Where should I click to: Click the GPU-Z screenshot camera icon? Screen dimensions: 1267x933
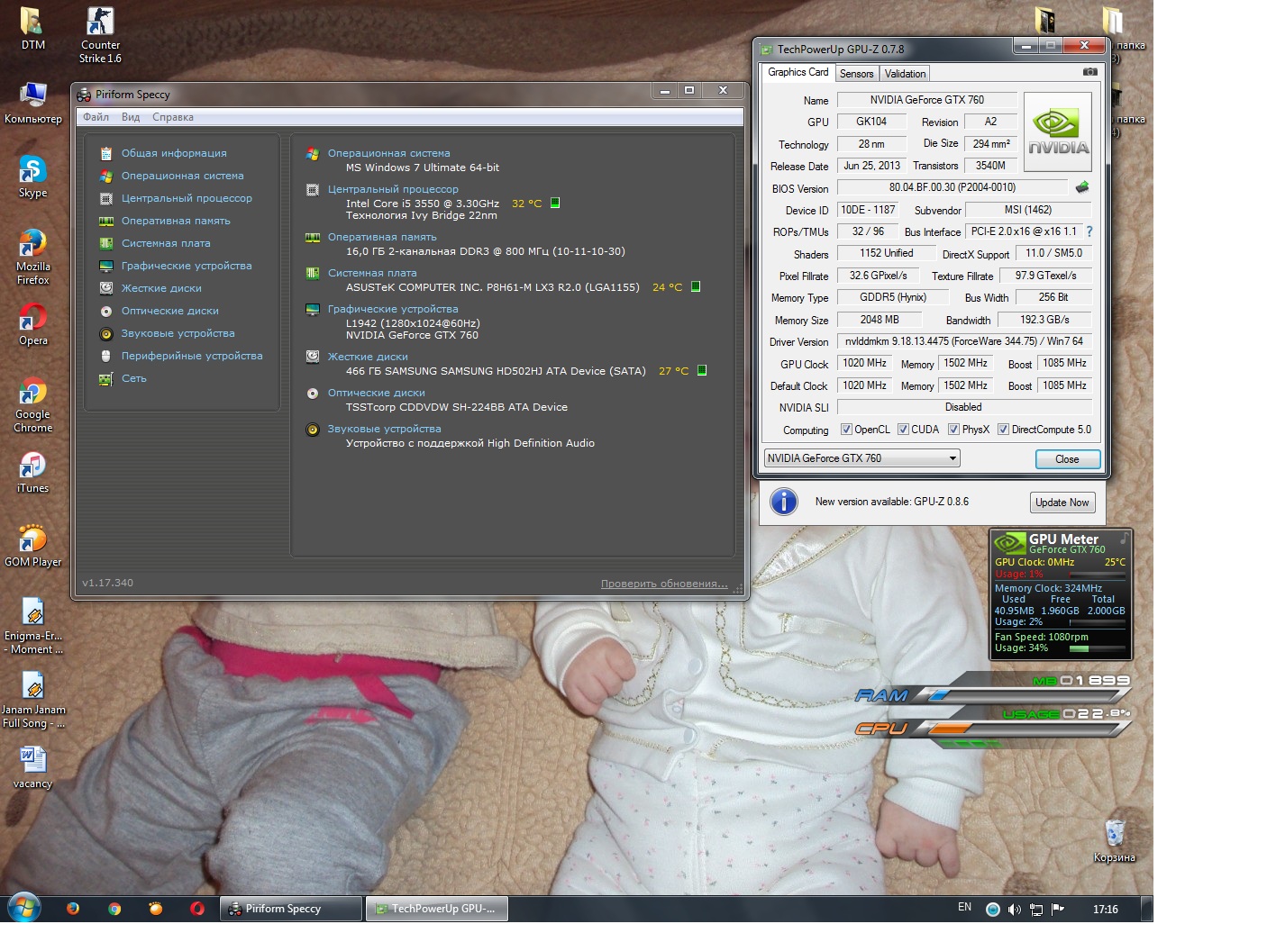1089,72
